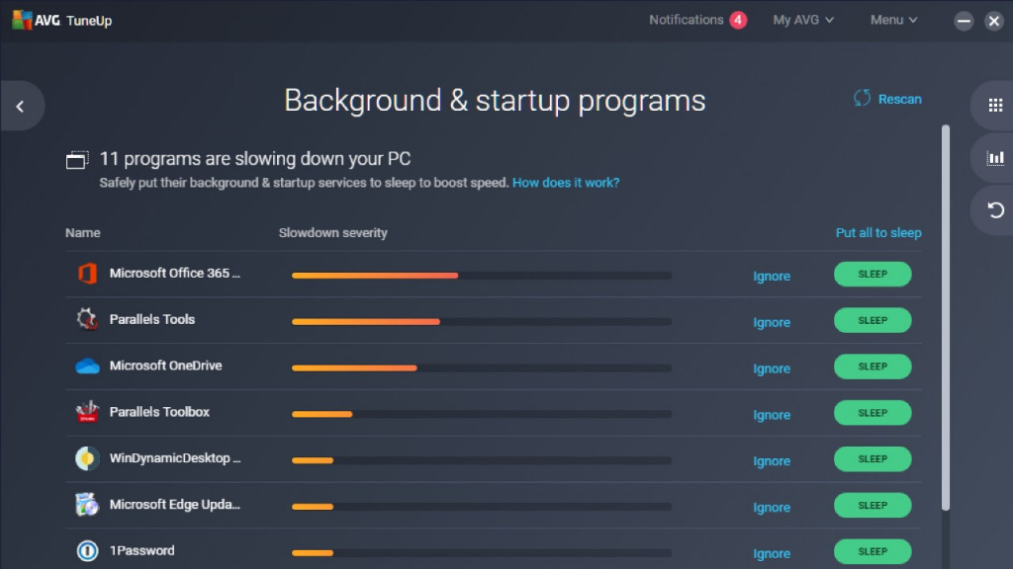This screenshot has height=569, width=1013.
Task: Put 1Password to sleep
Action: pos(872,551)
